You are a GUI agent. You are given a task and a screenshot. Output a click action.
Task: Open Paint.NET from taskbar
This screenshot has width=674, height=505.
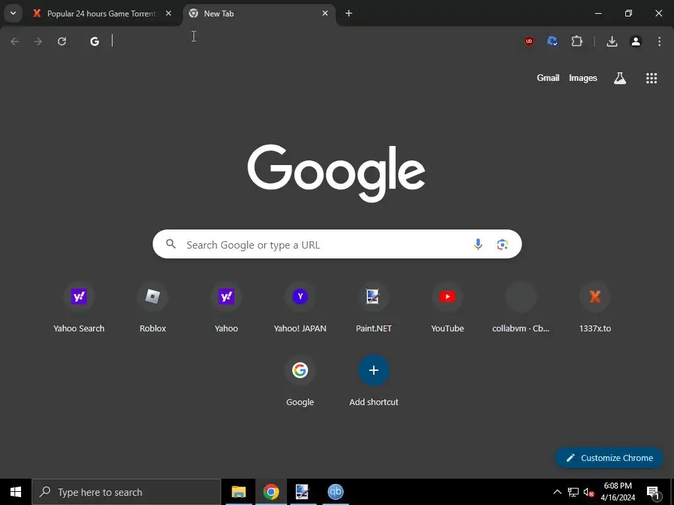[x=302, y=492]
